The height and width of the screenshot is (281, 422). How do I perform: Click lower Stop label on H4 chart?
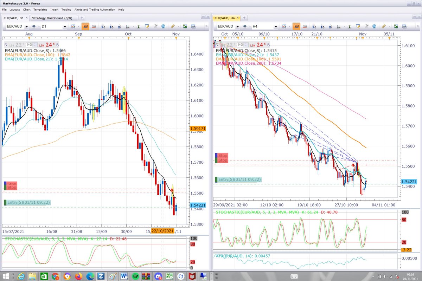[221, 160]
